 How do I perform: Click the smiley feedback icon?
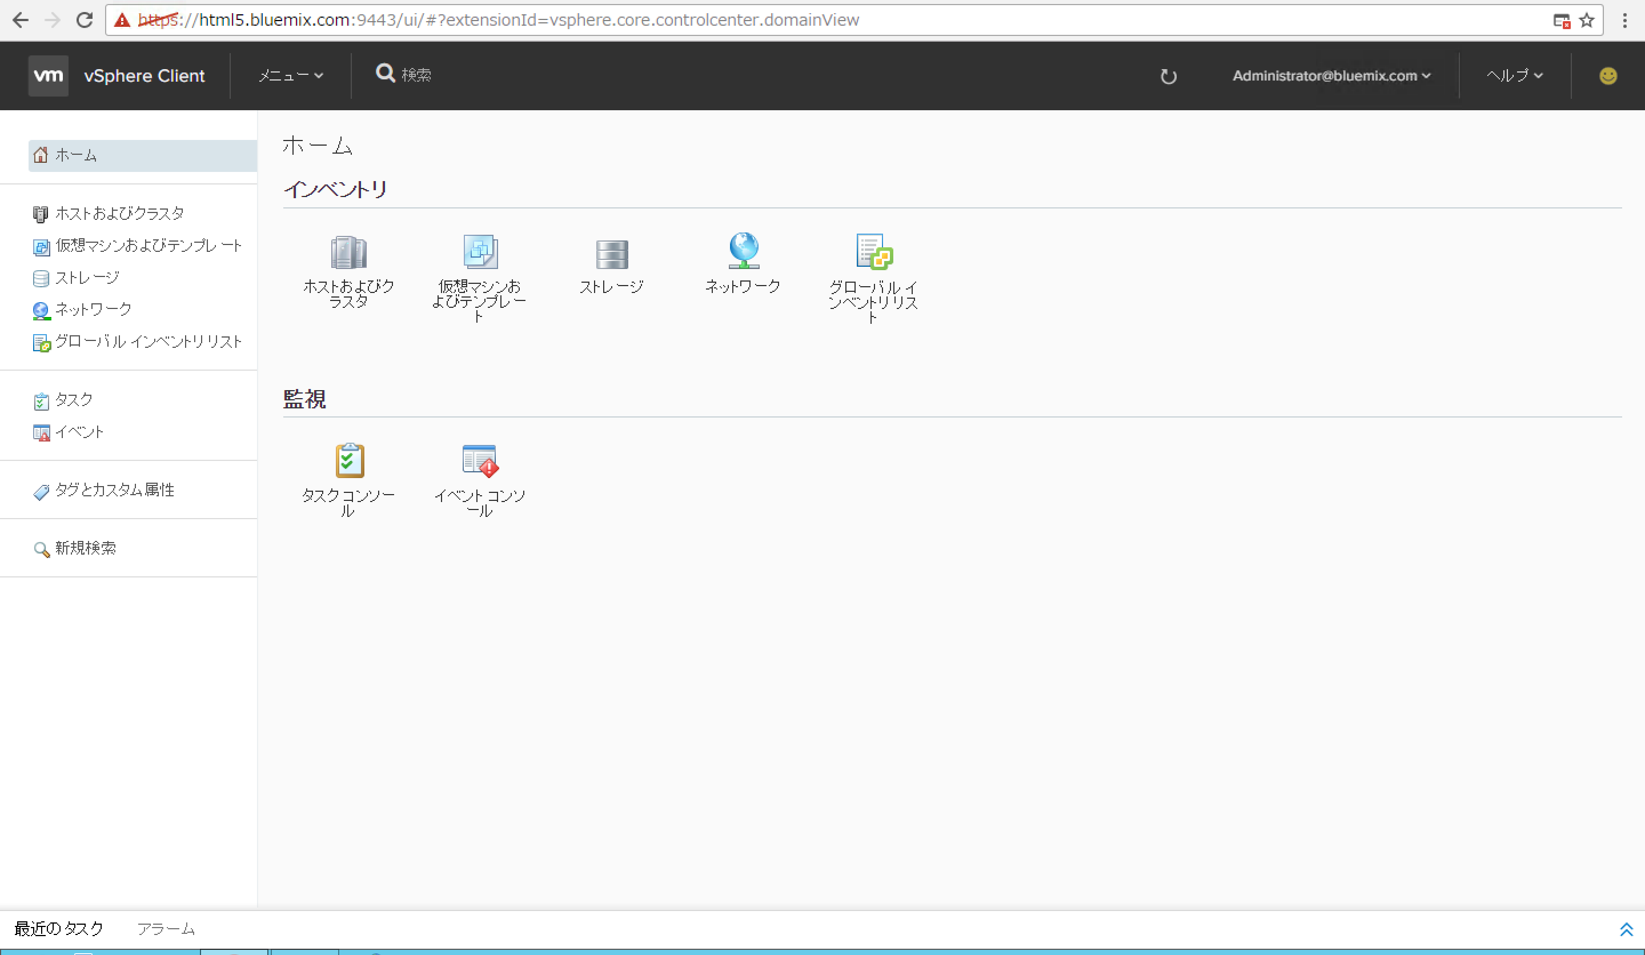[x=1607, y=76]
